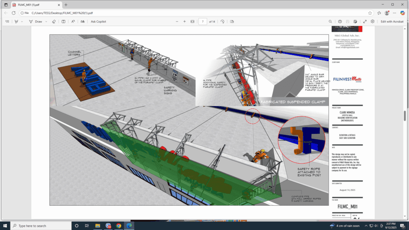The width and height of the screenshot is (409, 230).
Task: Toggle fit to page zoom
Action: (193, 21)
